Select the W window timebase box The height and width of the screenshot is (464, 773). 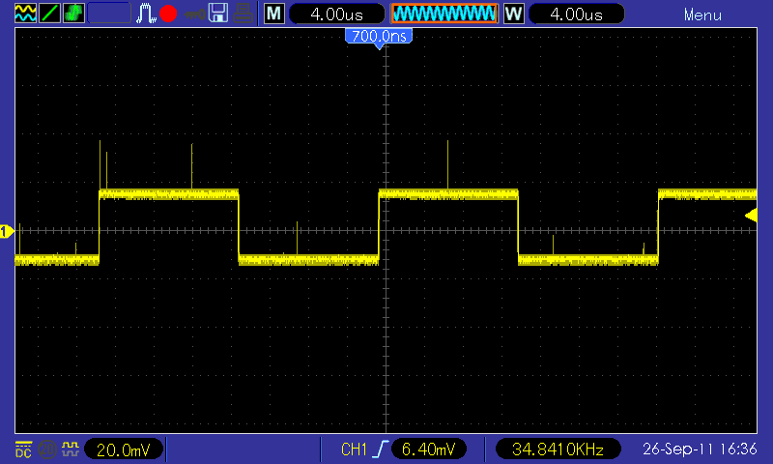514,14
